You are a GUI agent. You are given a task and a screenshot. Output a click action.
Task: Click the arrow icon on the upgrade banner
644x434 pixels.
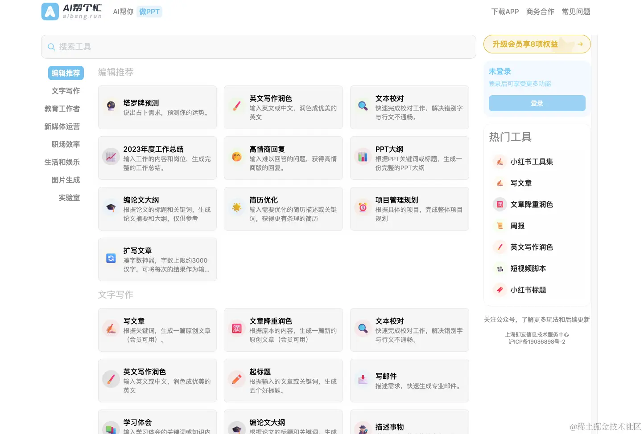(x=580, y=44)
